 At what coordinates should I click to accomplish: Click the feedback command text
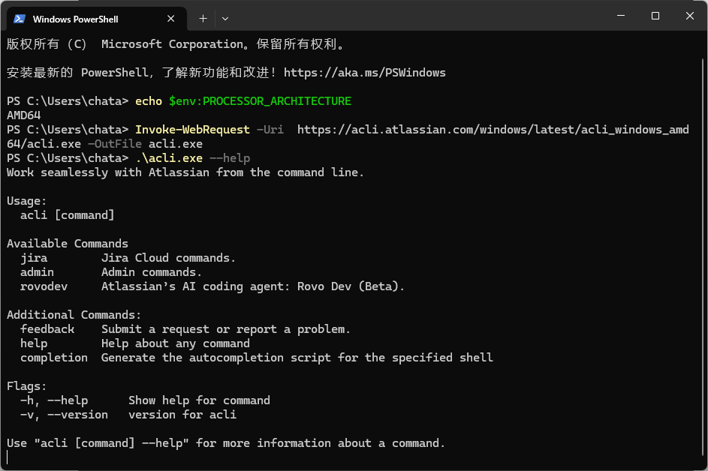coord(47,328)
